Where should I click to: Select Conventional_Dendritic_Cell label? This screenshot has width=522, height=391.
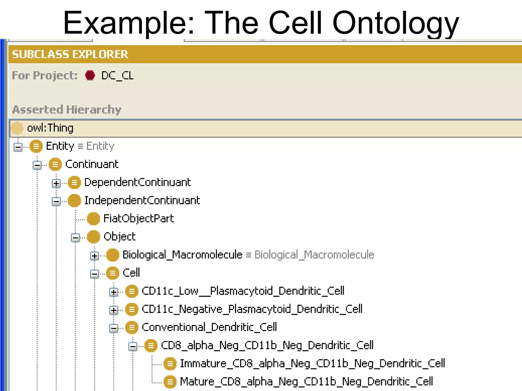pos(209,327)
